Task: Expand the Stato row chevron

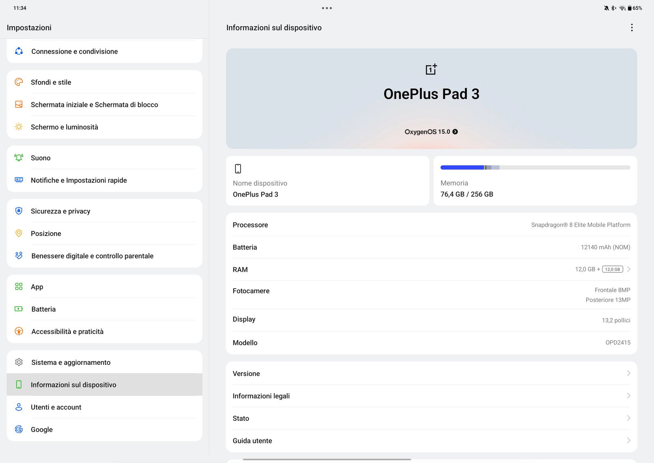Action: [628, 418]
